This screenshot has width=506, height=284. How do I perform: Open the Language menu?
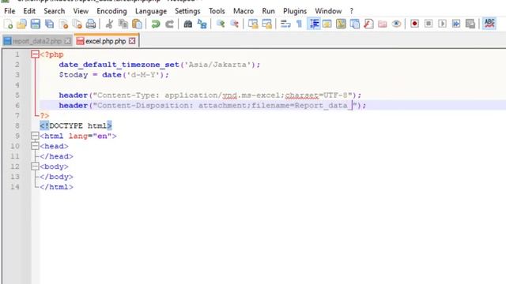[151, 11]
